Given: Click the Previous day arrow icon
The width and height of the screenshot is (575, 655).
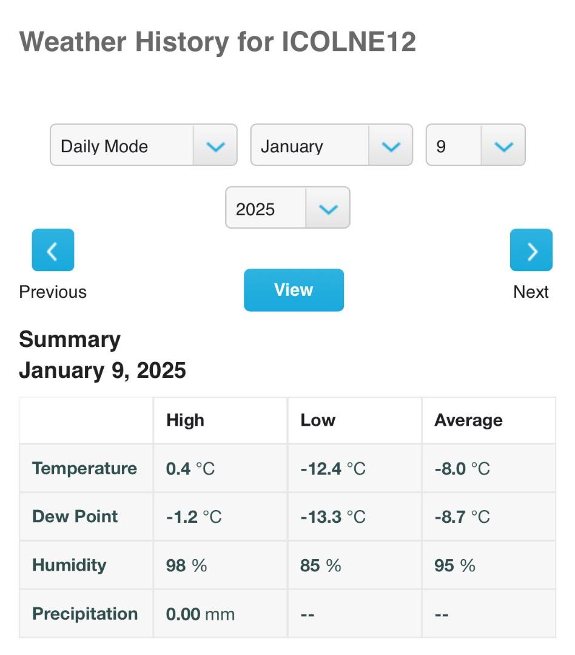Looking at the screenshot, I should point(53,250).
